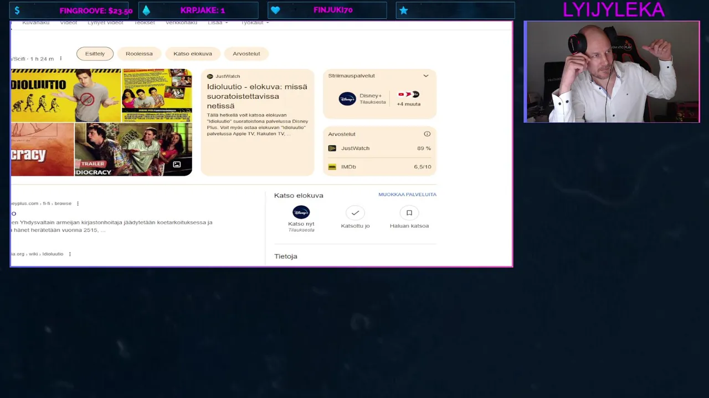Click the JustWatch article description text
This screenshot has width=709, height=398.
coord(258,124)
